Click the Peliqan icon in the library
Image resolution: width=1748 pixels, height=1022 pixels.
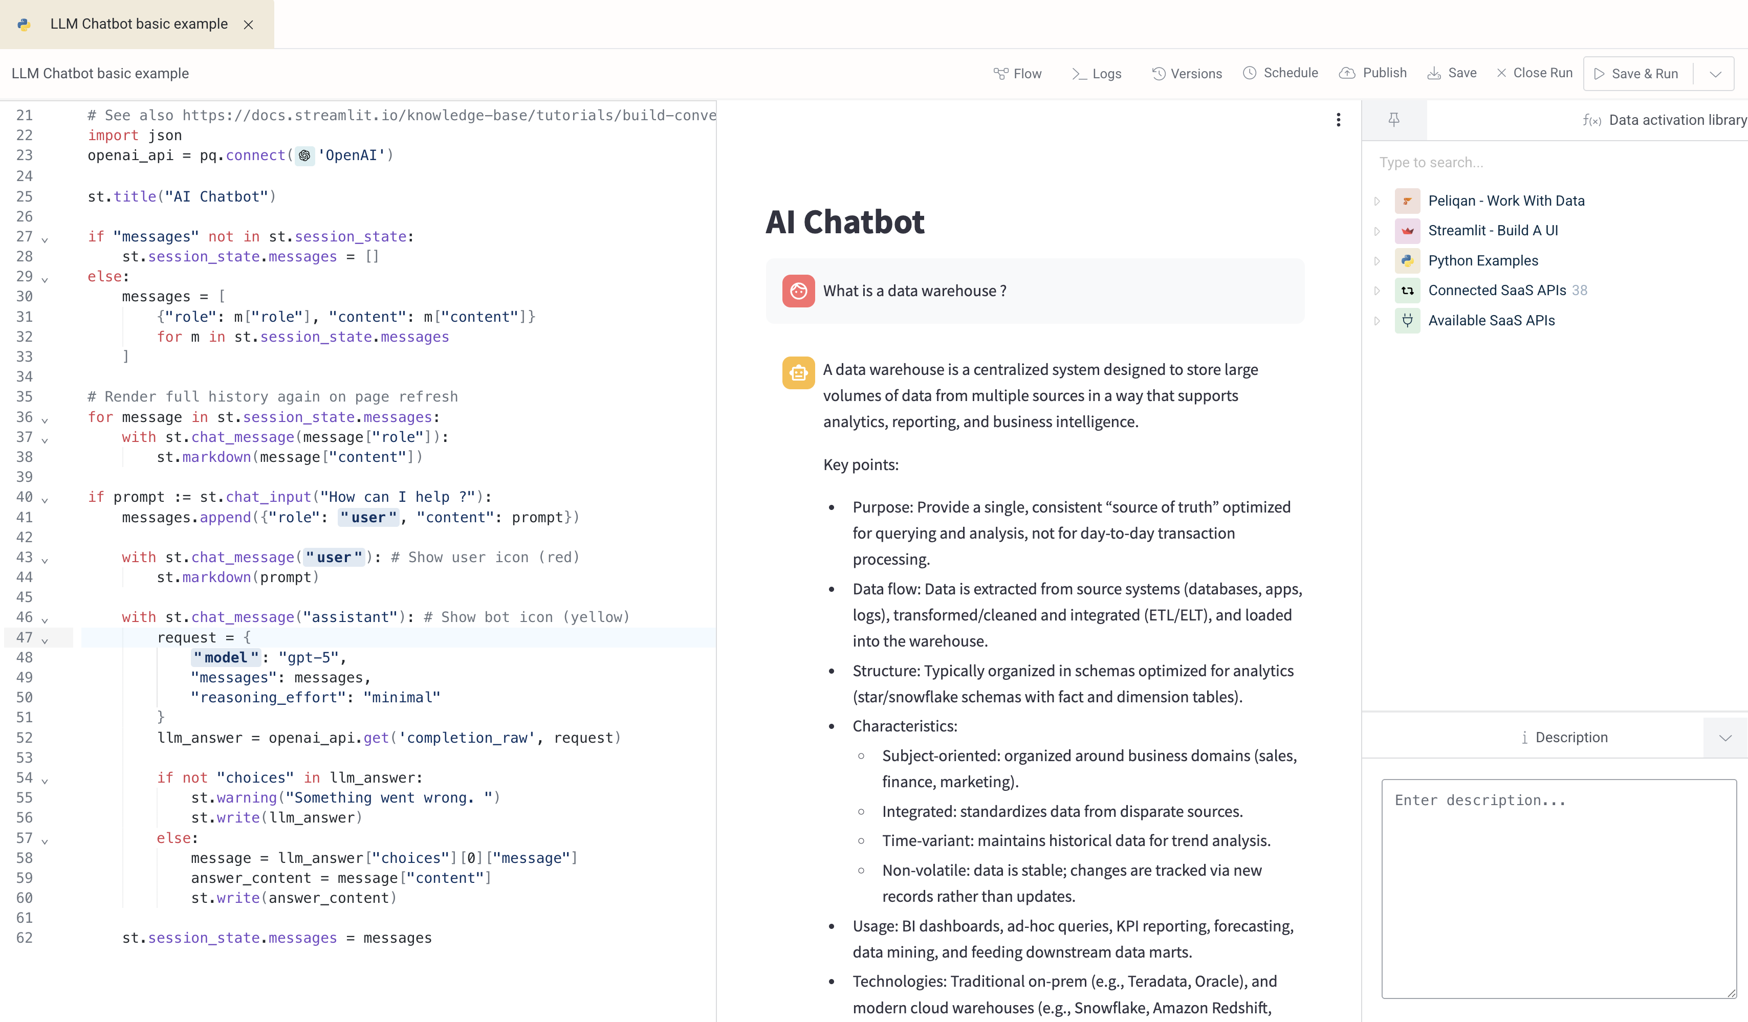click(1407, 201)
